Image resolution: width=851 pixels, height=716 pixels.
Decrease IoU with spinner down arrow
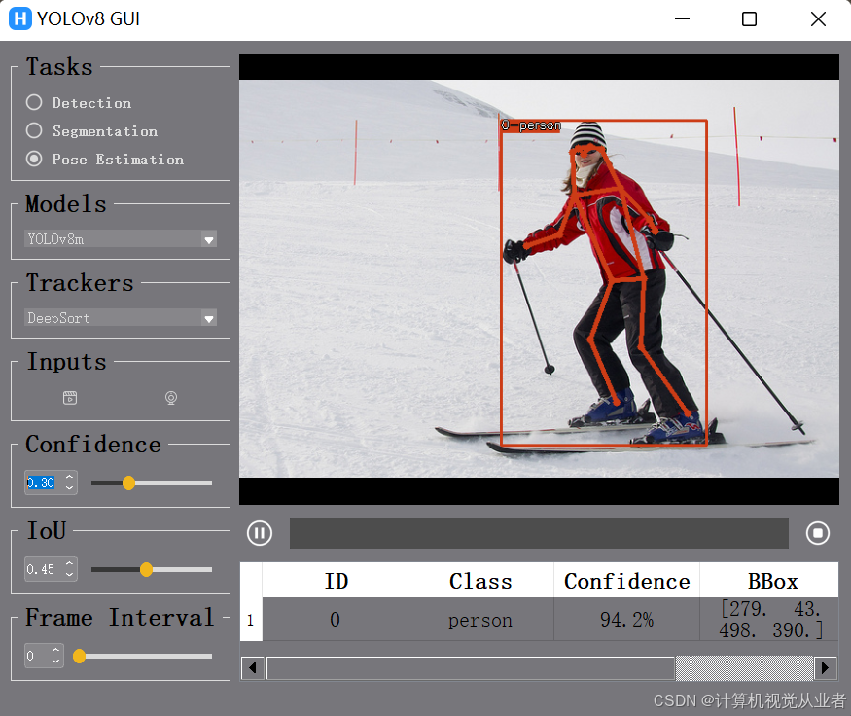[69, 575]
